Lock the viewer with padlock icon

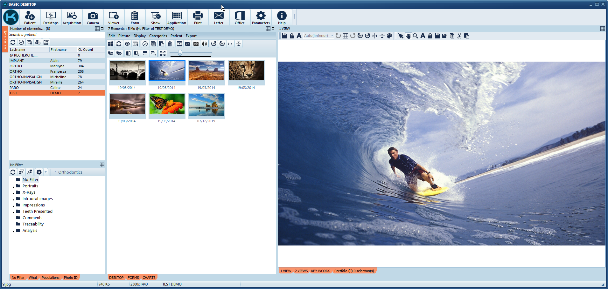coord(292,36)
